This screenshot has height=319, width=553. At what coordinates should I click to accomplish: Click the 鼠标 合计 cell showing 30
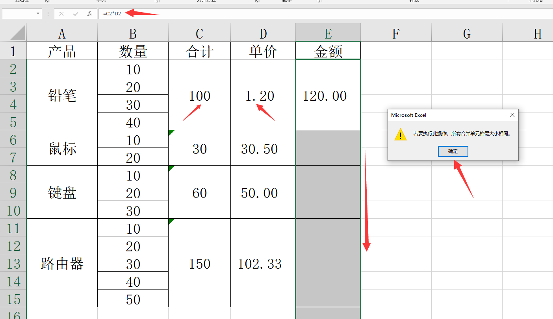199,148
